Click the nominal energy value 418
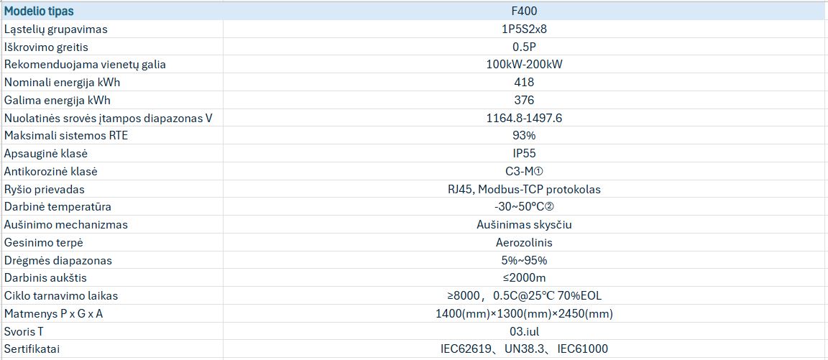The image size is (828, 360). [x=524, y=83]
